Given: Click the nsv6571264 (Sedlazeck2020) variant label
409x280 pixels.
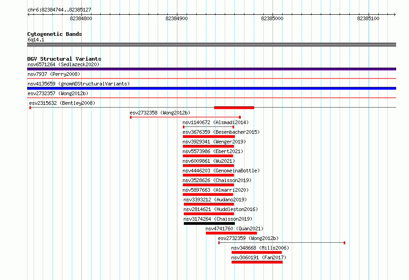Looking at the screenshot, I should coord(63,64).
